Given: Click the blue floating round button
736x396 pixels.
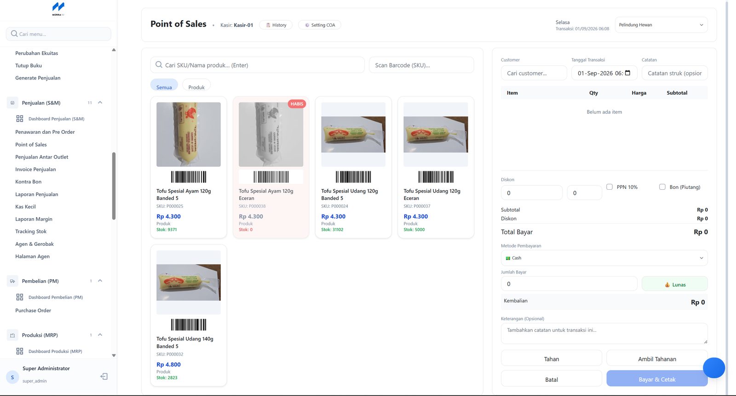Looking at the screenshot, I should [714, 368].
